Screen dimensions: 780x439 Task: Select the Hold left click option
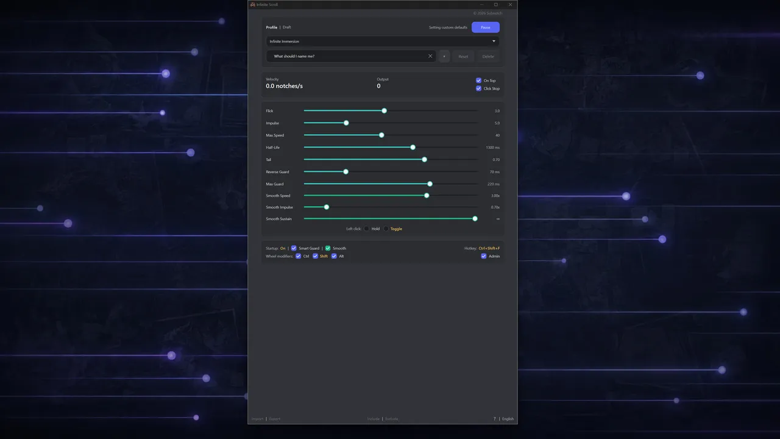(367, 229)
